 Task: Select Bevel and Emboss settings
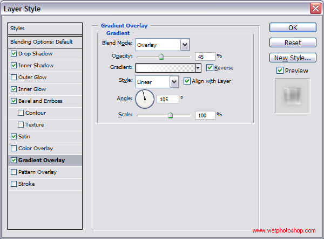(x=40, y=101)
